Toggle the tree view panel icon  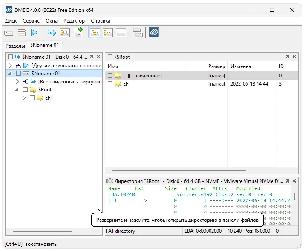point(95,32)
